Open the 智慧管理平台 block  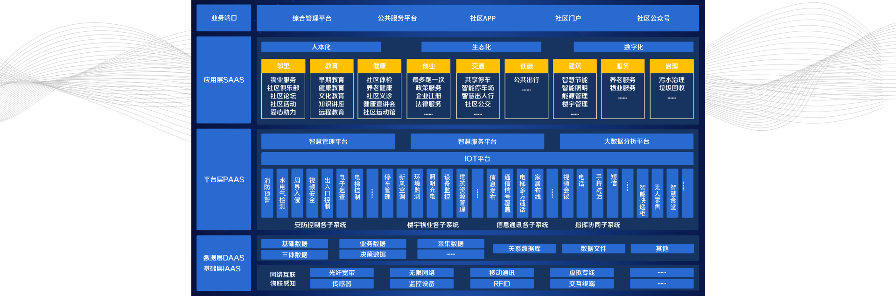click(x=328, y=141)
